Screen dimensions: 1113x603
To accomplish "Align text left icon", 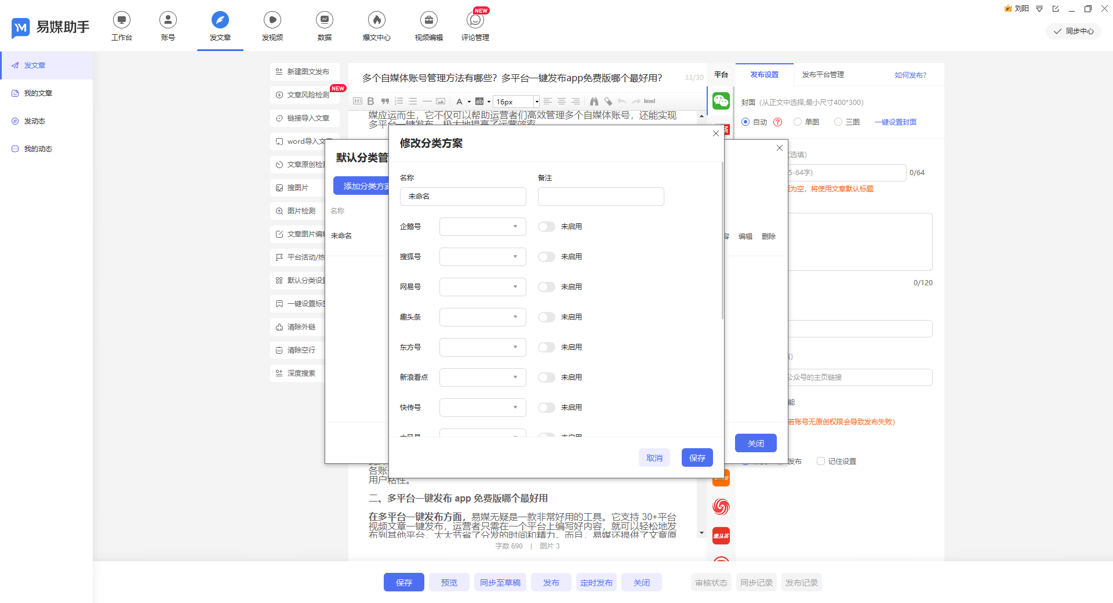I will point(548,101).
